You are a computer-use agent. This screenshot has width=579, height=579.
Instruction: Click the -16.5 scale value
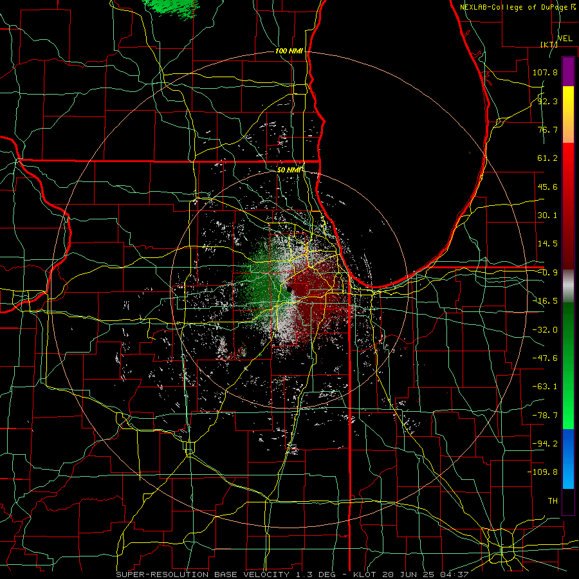click(545, 301)
